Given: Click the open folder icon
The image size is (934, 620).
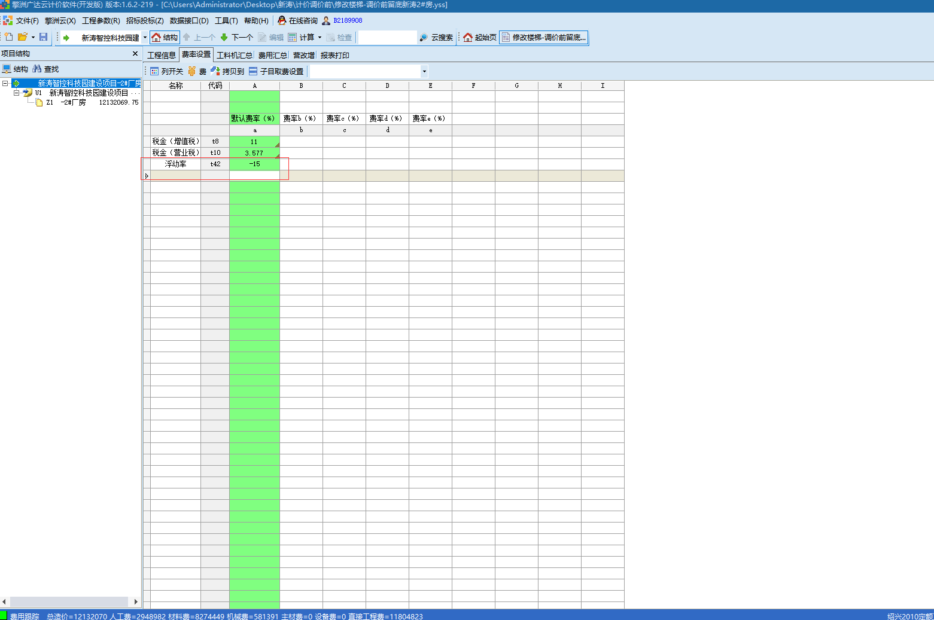Looking at the screenshot, I should [22, 37].
